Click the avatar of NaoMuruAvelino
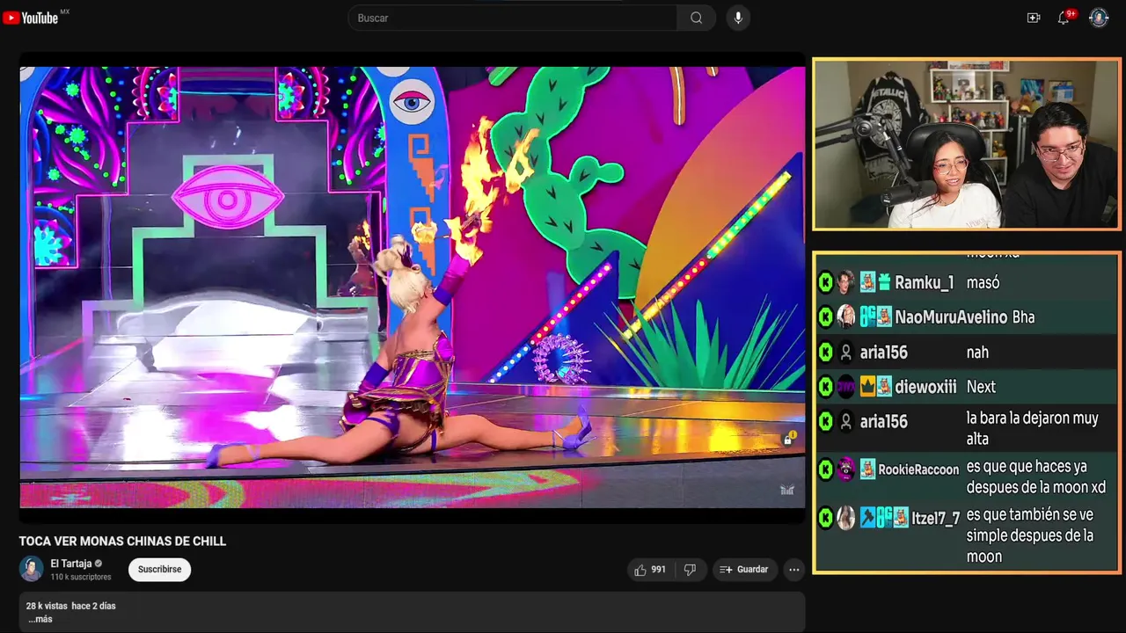The width and height of the screenshot is (1126, 633). pos(845,317)
